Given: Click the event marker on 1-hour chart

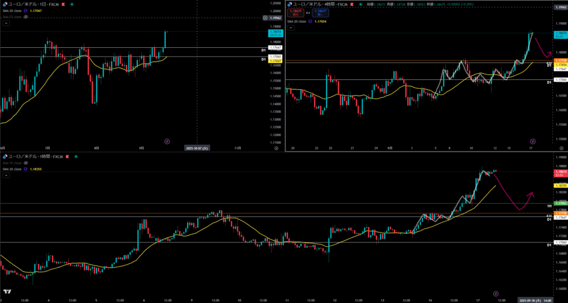Looking at the screenshot, I should [x=496, y=292].
